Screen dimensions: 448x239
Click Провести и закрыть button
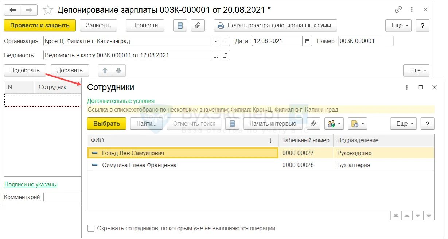click(x=40, y=26)
